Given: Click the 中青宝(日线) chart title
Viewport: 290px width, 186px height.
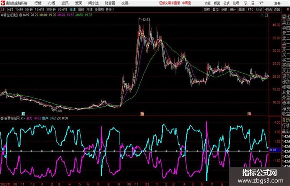Looking at the screenshot, I should 10,15.
